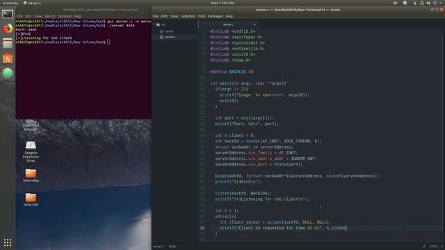Open Ubuntu Software from the dock
The image size is (445, 250).
(x=8, y=58)
